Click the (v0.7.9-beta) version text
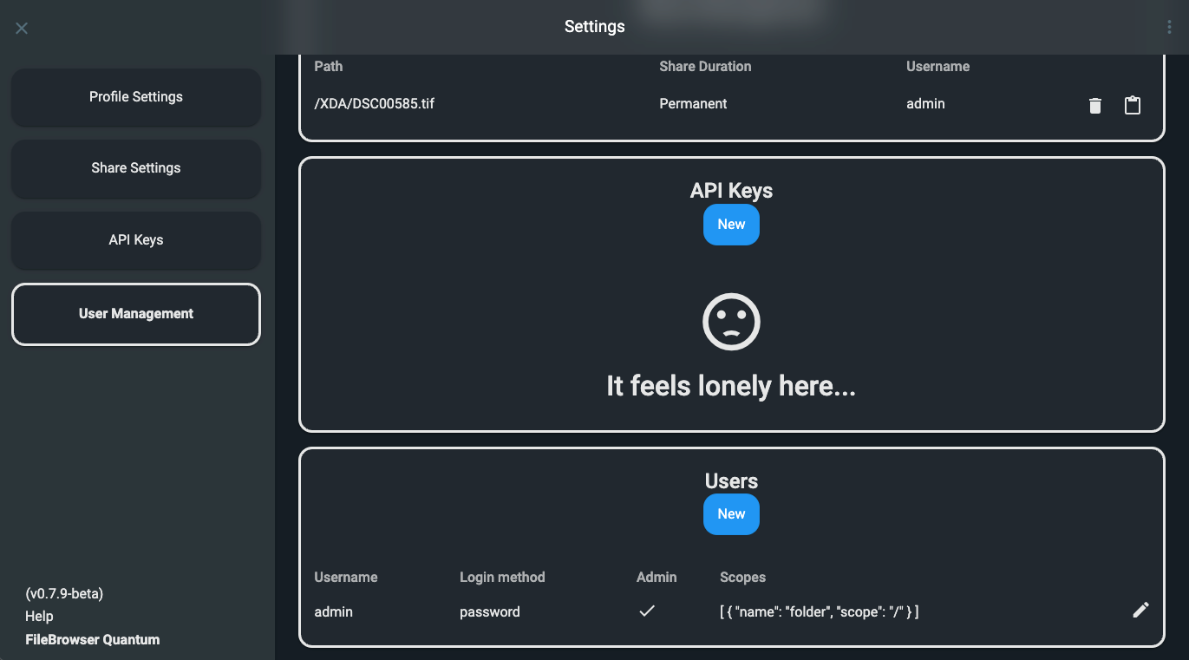Screen dimensions: 1189x660 coord(64,594)
